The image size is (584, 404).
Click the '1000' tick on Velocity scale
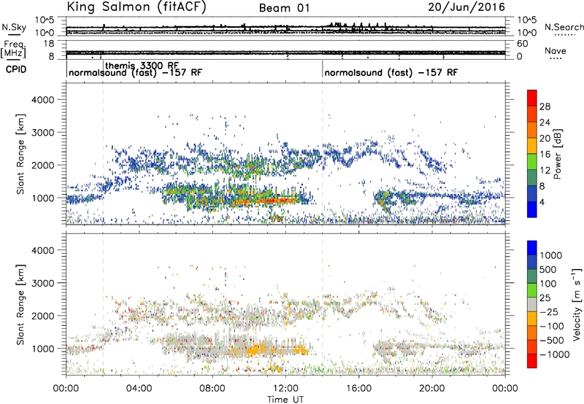pyautogui.click(x=550, y=255)
